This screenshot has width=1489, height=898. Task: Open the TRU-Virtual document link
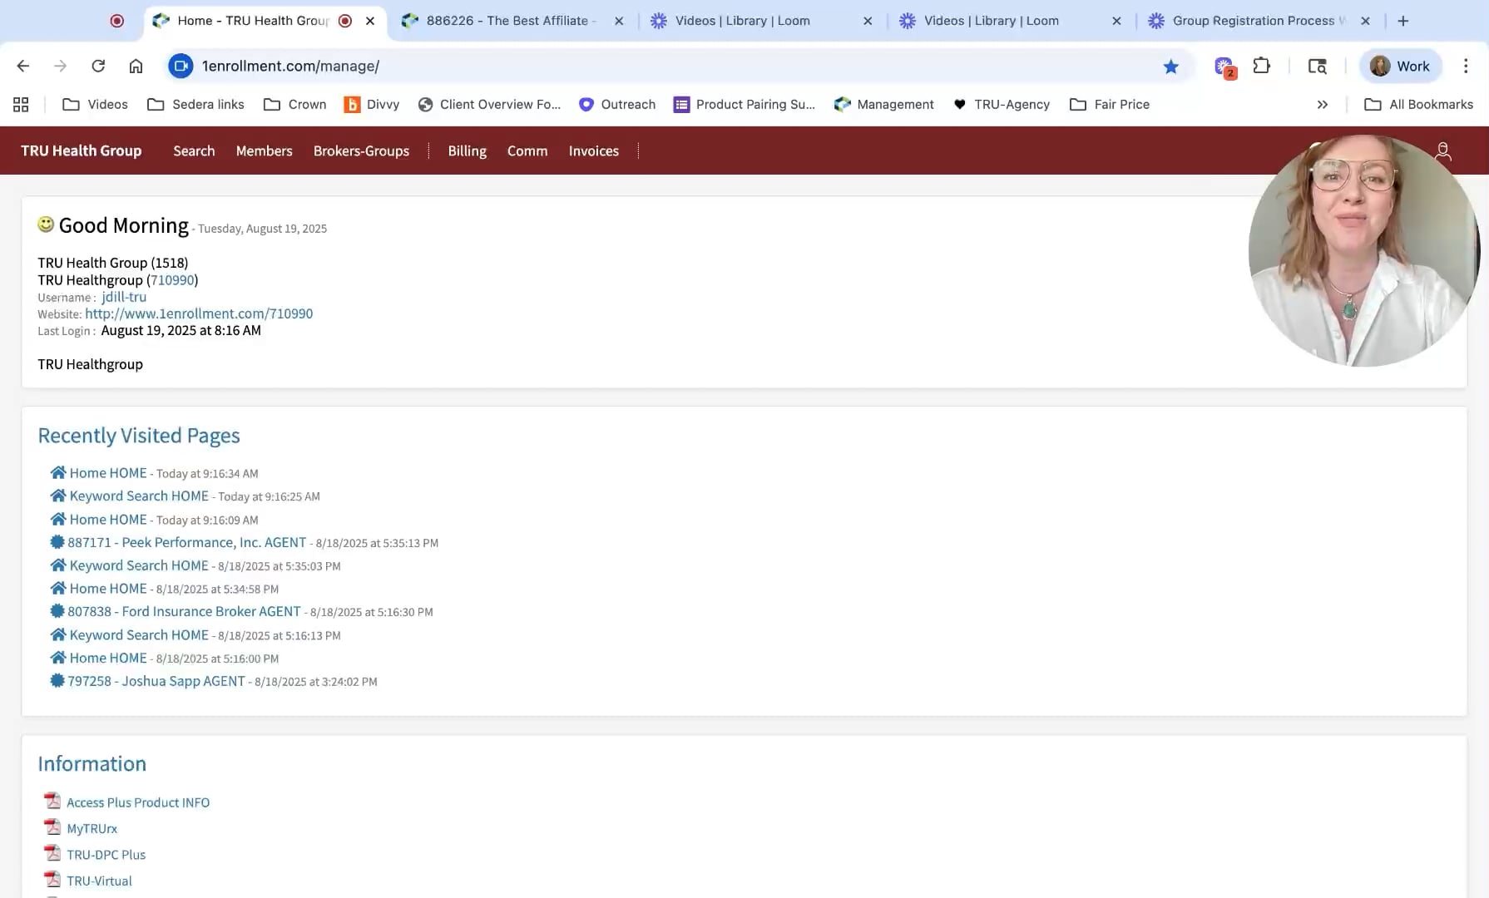pos(99,881)
